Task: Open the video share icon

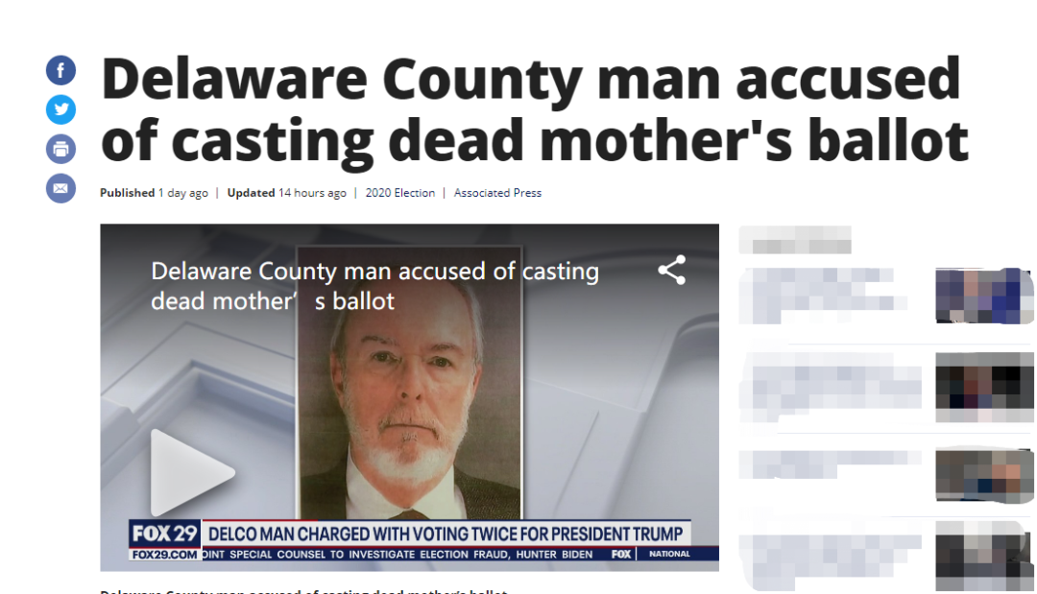Action: pyautogui.click(x=672, y=271)
